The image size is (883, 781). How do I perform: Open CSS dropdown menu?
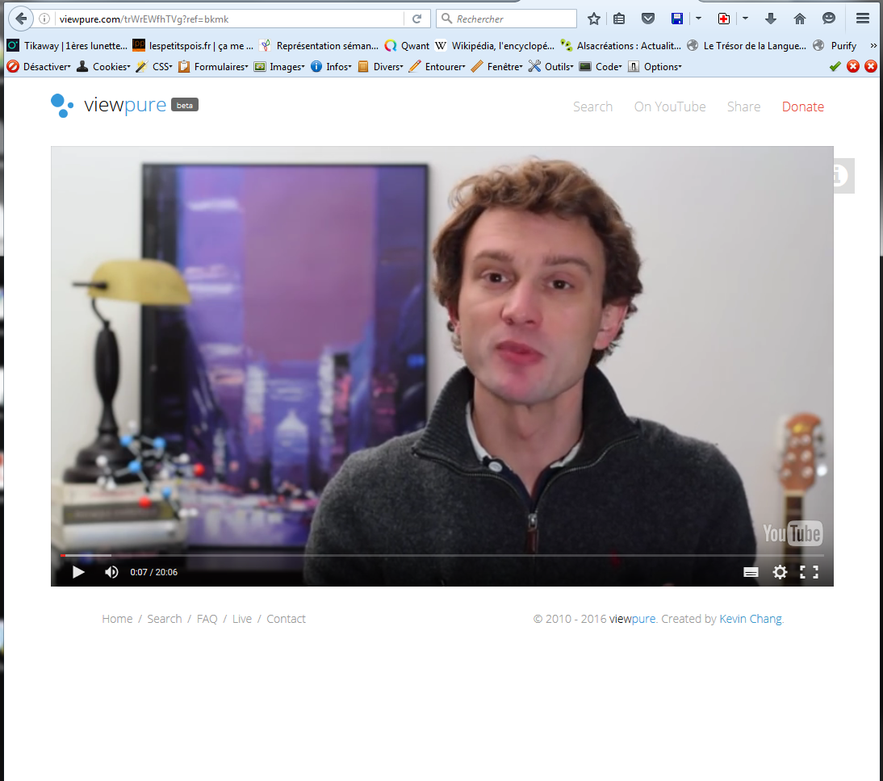pyautogui.click(x=154, y=66)
